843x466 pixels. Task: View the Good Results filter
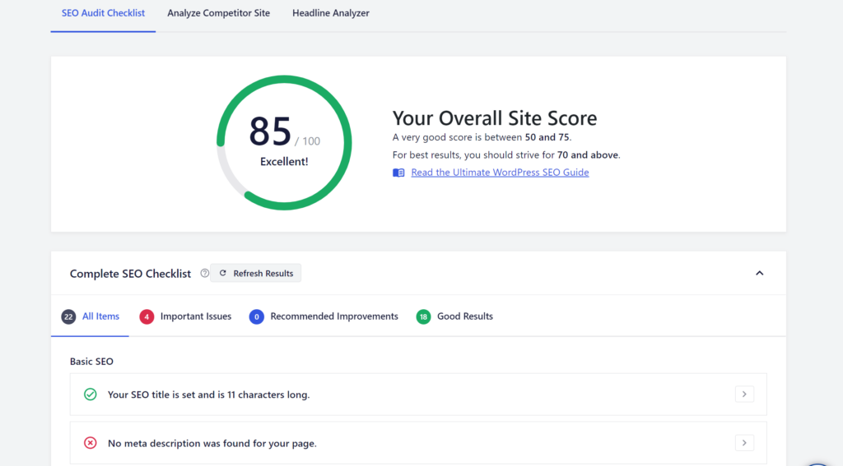[464, 316]
